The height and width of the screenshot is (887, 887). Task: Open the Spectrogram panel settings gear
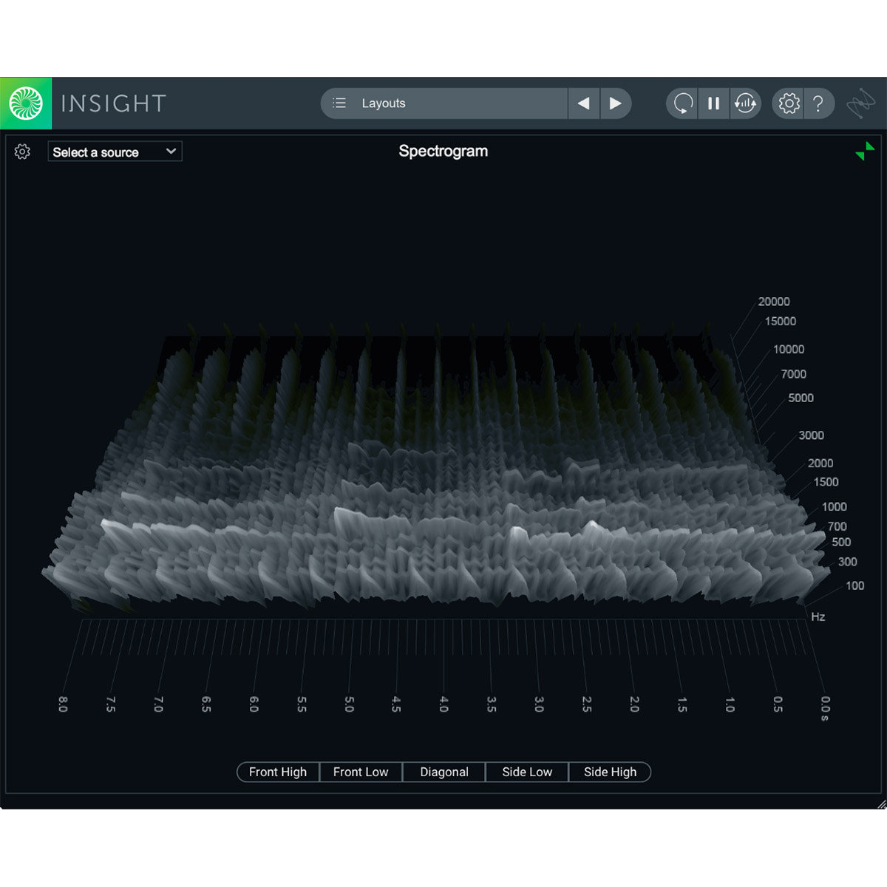22,152
